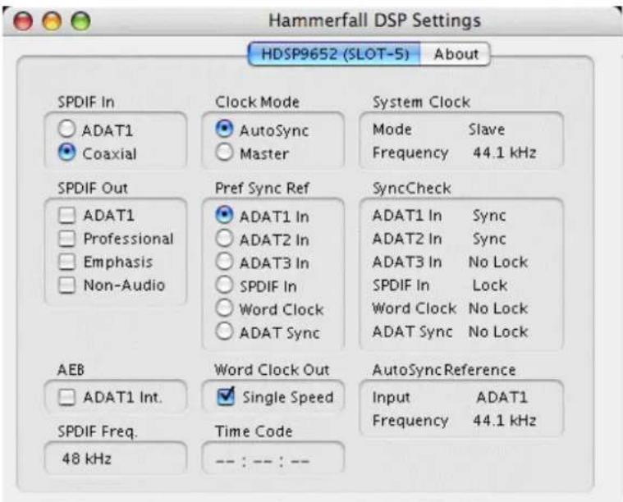This screenshot has width=623, height=502.
Task: Select Coaxial radio under SPDIF In
Action: pos(66,152)
